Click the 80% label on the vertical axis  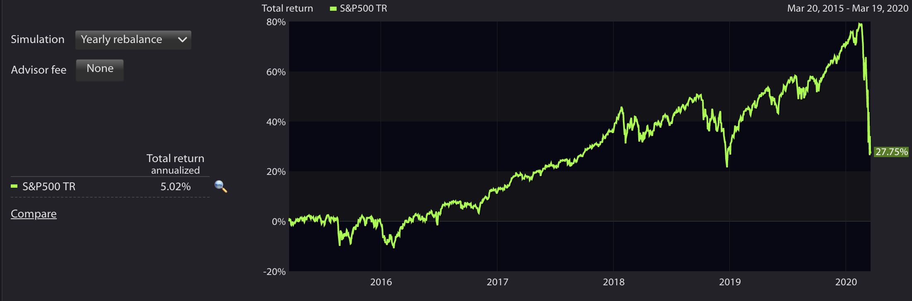point(276,22)
